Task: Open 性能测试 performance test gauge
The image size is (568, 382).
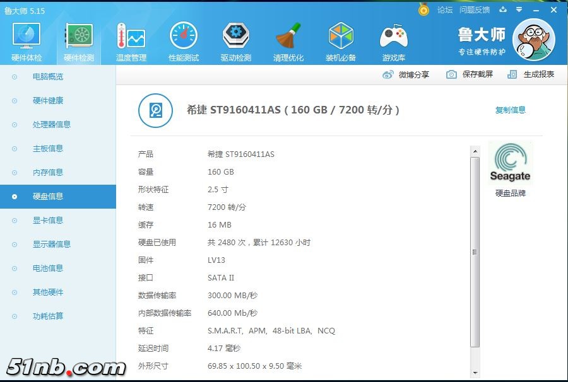Action: 184,42
